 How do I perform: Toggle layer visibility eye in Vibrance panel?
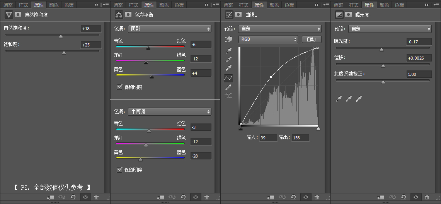[x=85, y=197]
